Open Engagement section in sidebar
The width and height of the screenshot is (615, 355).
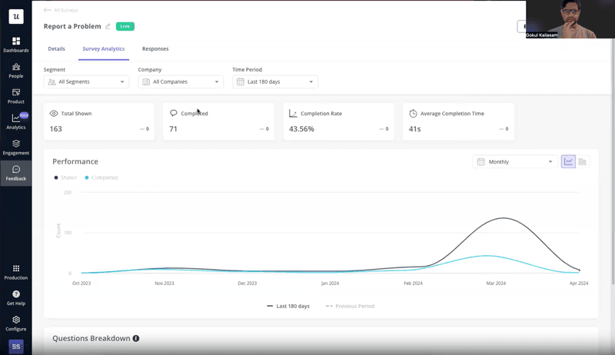(x=16, y=148)
